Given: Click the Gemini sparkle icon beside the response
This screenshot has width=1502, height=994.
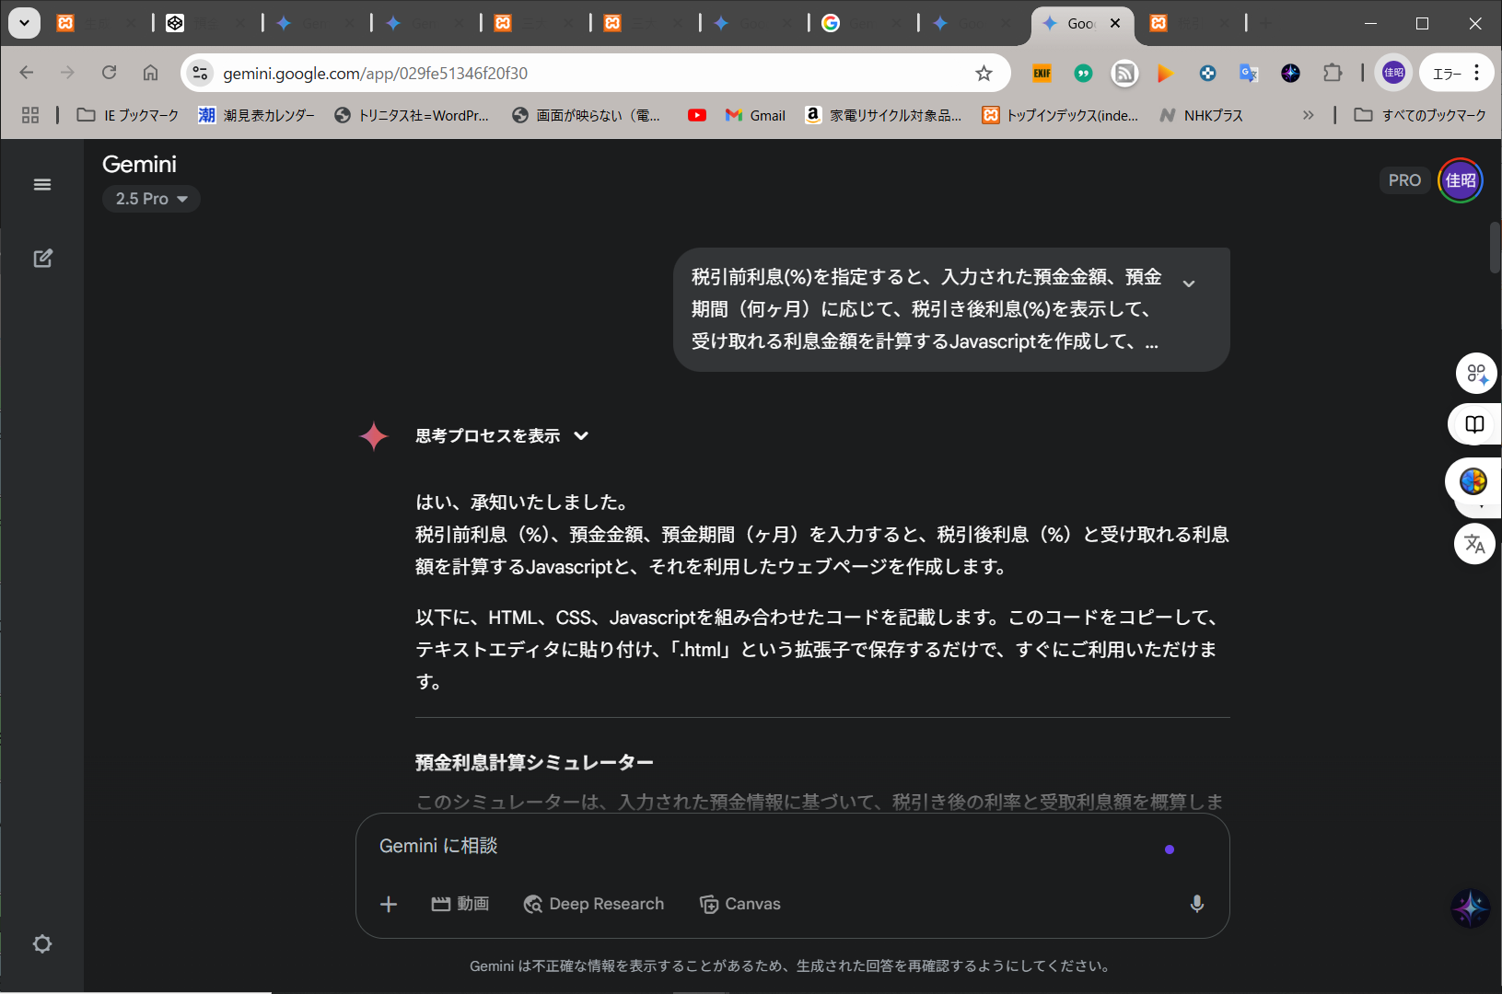Looking at the screenshot, I should point(374,436).
